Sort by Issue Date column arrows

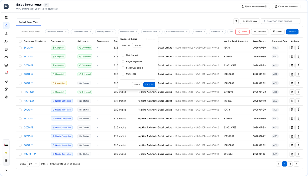coord(265,41)
